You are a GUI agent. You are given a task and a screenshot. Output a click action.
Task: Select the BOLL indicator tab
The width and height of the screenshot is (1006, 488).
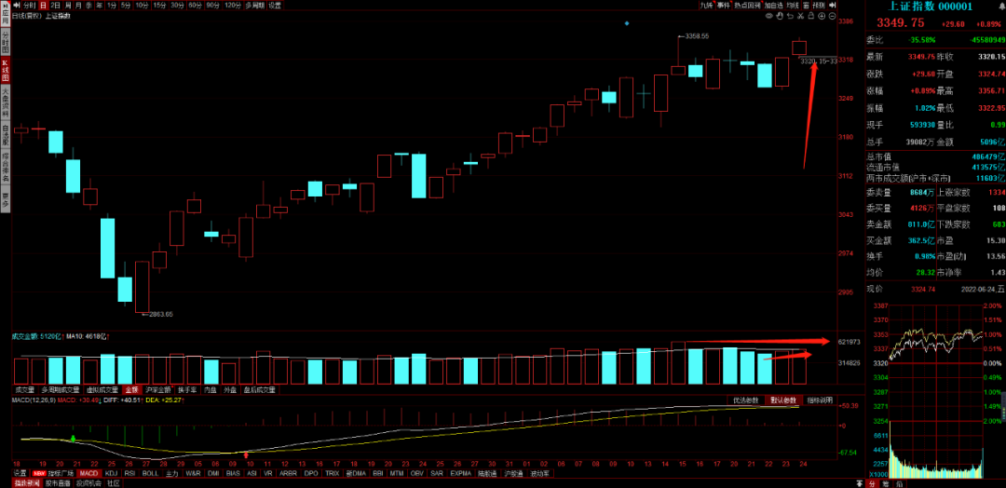(150, 473)
